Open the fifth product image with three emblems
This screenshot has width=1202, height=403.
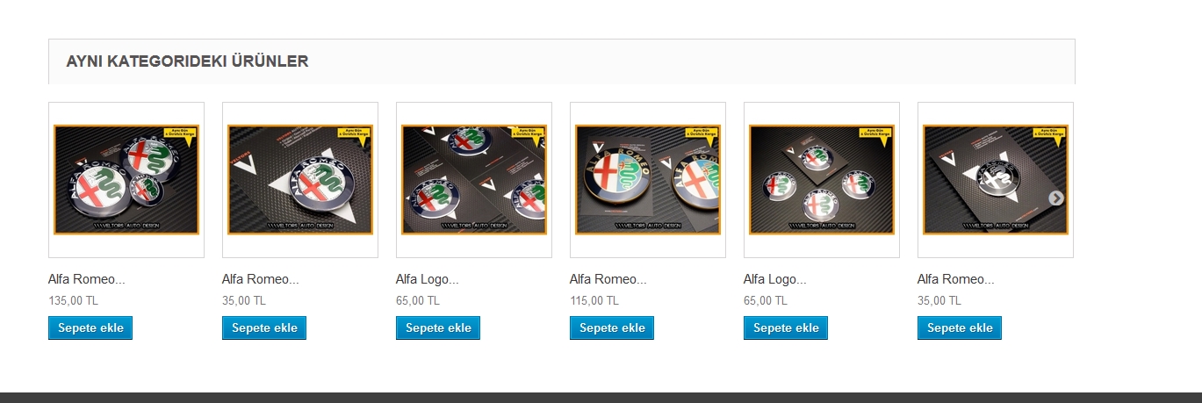tap(822, 180)
